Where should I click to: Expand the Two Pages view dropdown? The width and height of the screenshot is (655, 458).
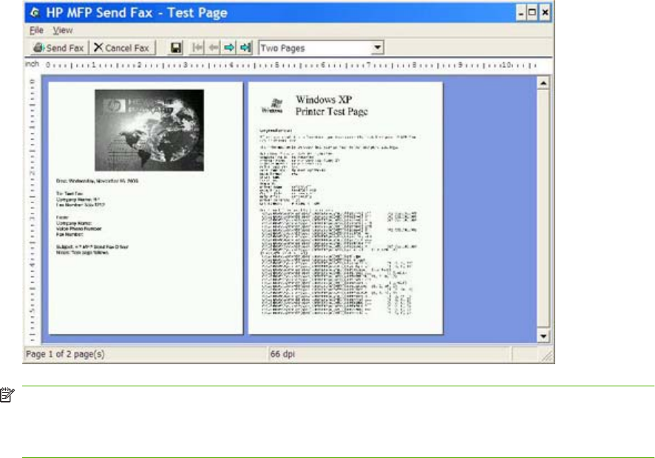pyautogui.click(x=378, y=48)
